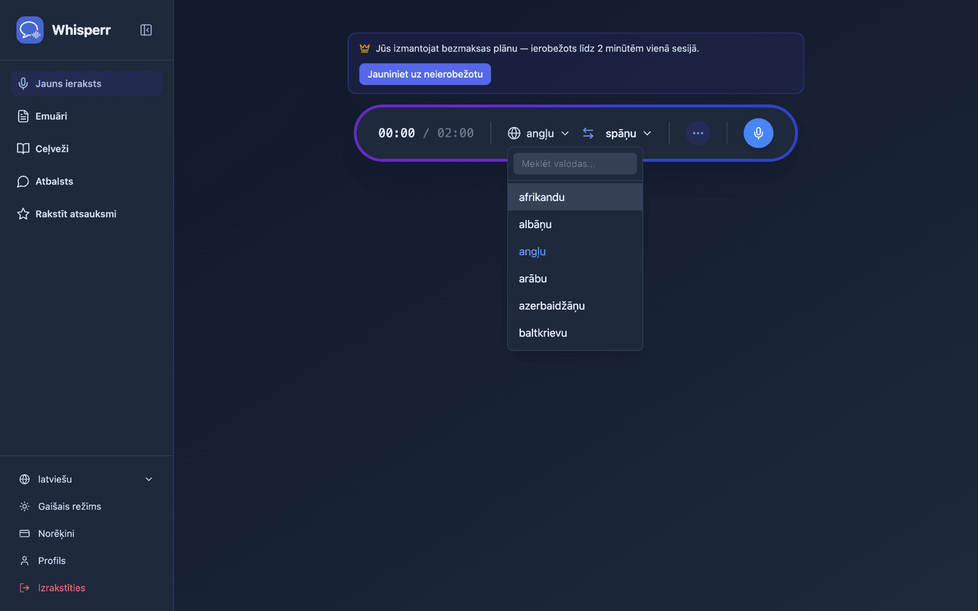The image size is (978, 611).
Task: Click the logout arrow icon beside Izrakstīties
Action: (24, 588)
